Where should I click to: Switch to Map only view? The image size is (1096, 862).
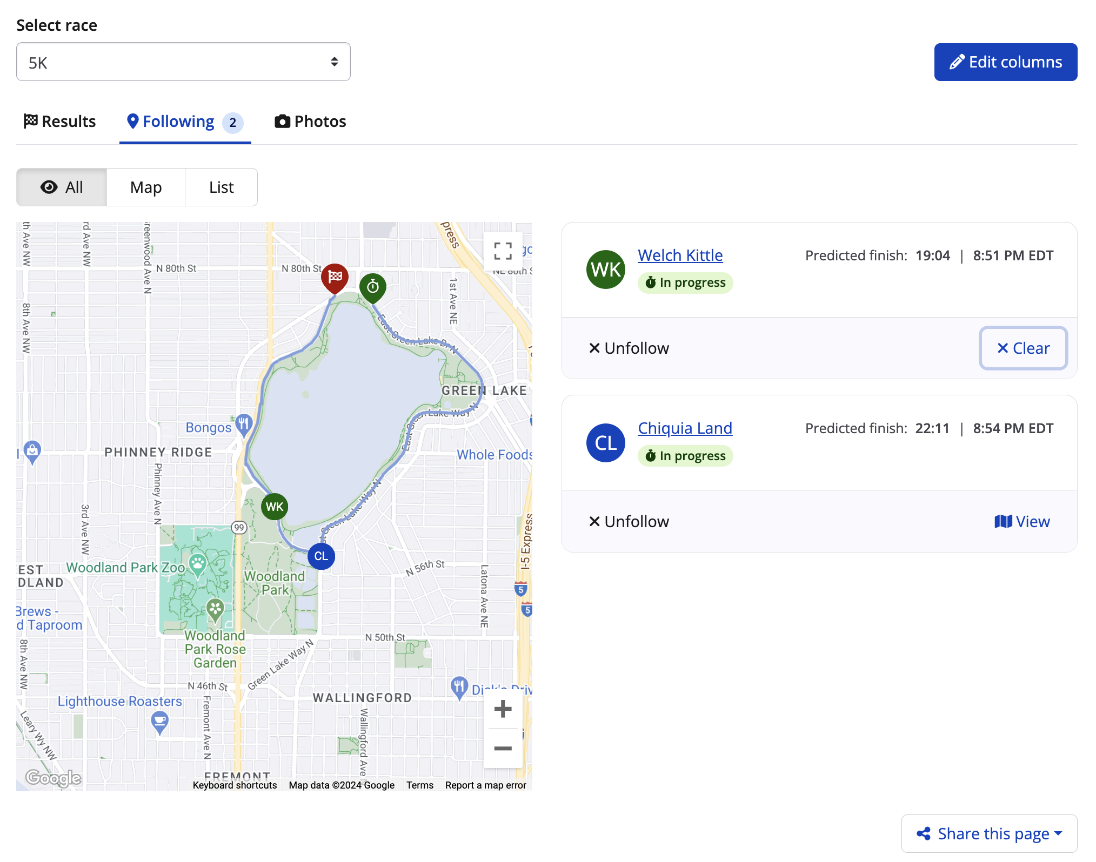pos(146,187)
